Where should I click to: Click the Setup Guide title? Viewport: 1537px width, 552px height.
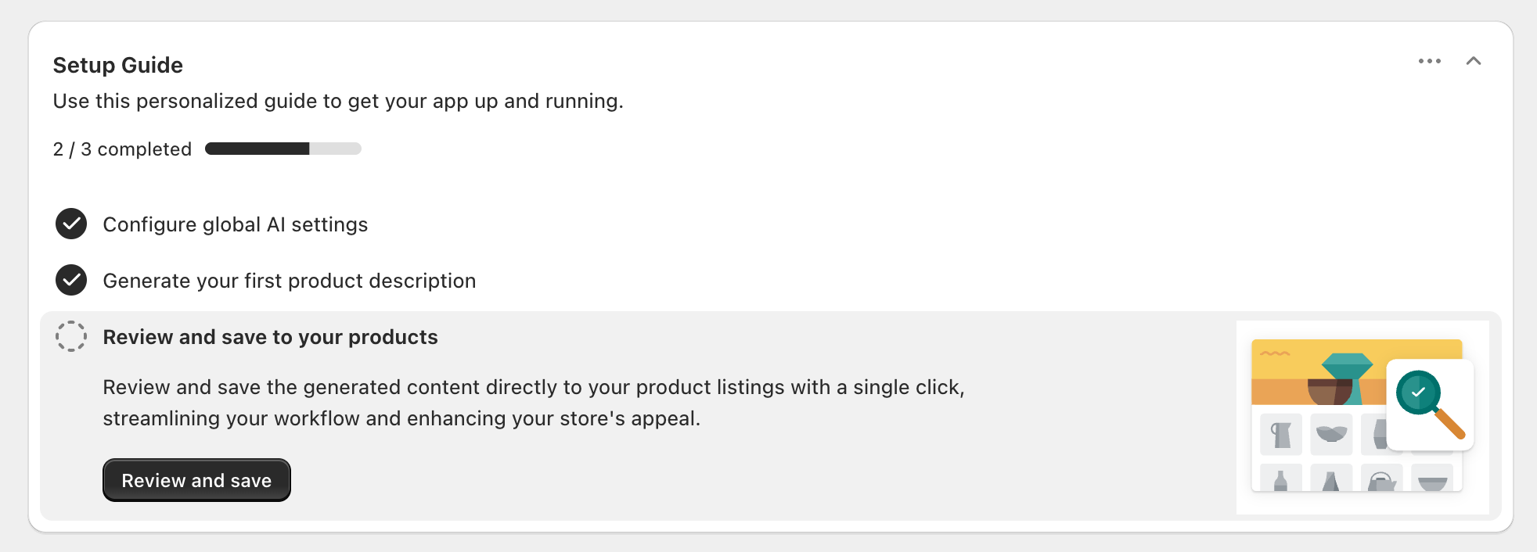click(x=118, y=65)
